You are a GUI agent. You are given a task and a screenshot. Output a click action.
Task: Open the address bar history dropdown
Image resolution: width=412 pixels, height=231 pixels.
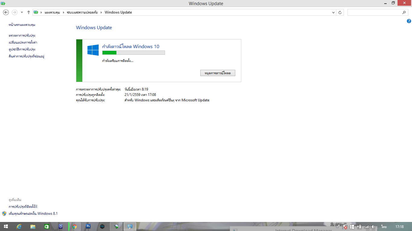(x=333, y=12)
